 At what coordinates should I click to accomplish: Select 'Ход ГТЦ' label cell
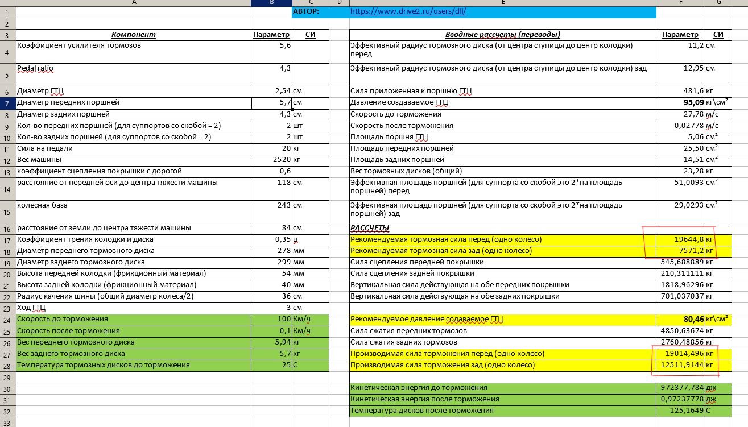pos(134,308)
